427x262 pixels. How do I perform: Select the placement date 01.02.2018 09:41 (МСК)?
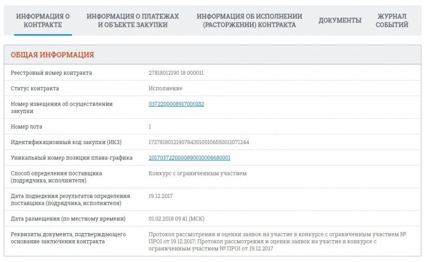click(177, 219)
